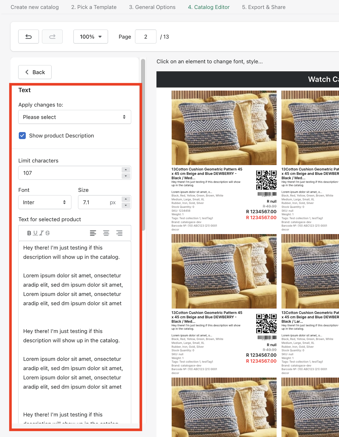Click the Page number input field
This screenshot has height=437, width=339.
pyautogui.click(x=146, y=37)
